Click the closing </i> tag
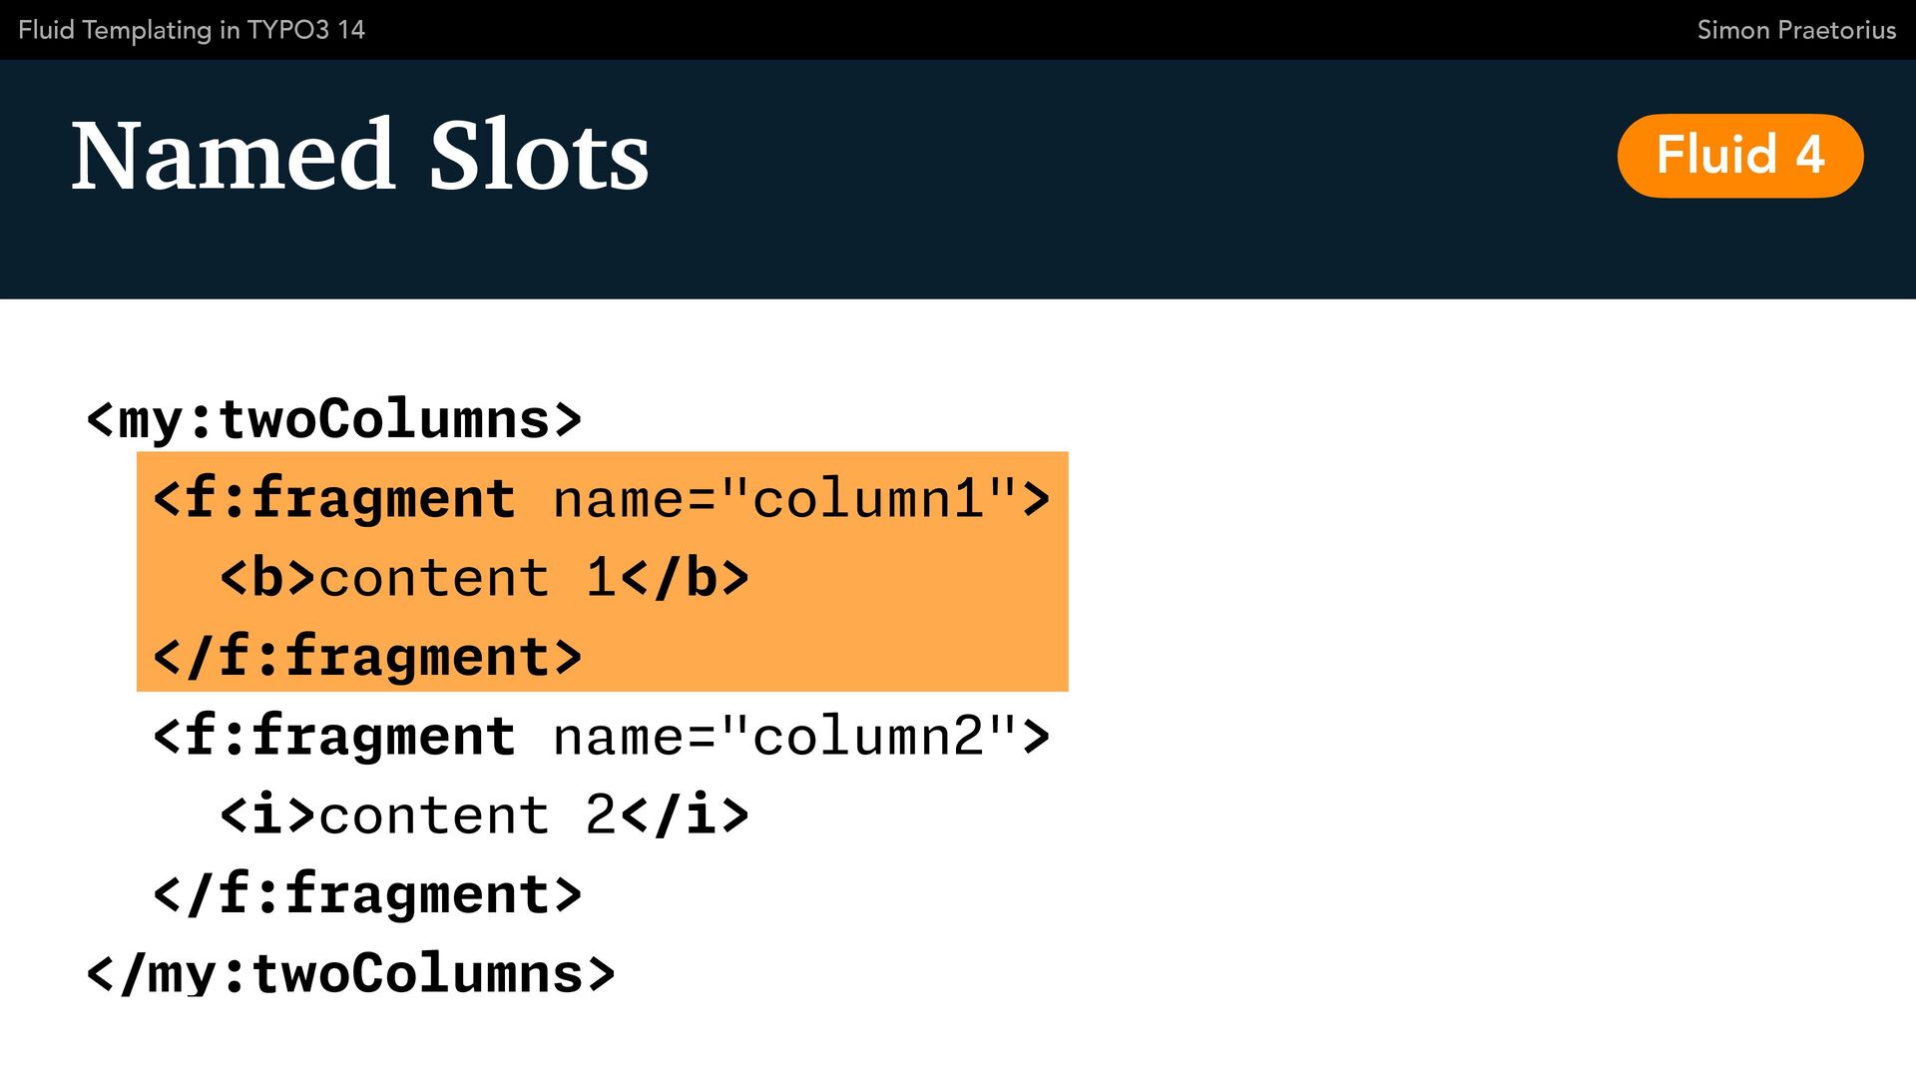The width and height of the screenshot is (1916, 1078). click(685, 815)
